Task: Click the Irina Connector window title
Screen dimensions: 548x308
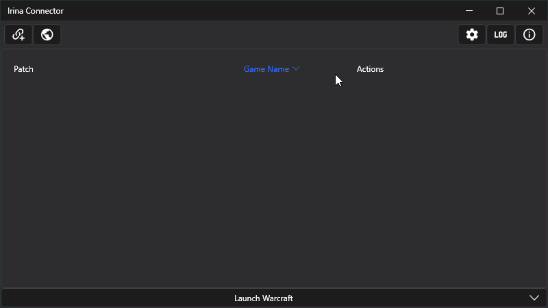Action: pos(36,11)
